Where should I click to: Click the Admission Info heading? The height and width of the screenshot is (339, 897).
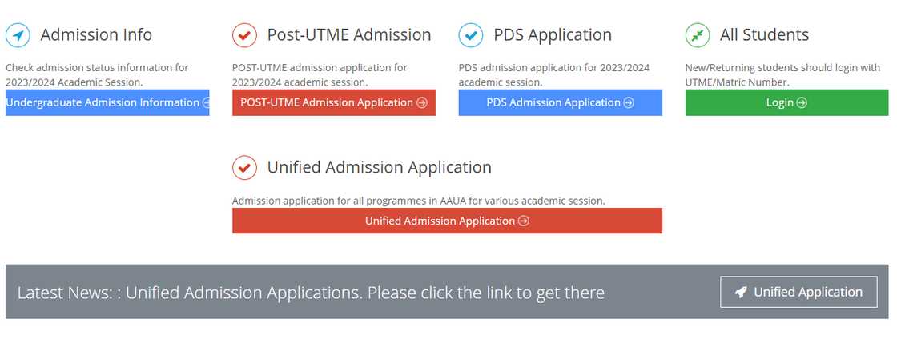[96, 35]
